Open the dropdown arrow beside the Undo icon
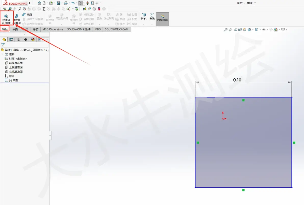Viewport: 304px width, 205px height. (x=77, y=3)
